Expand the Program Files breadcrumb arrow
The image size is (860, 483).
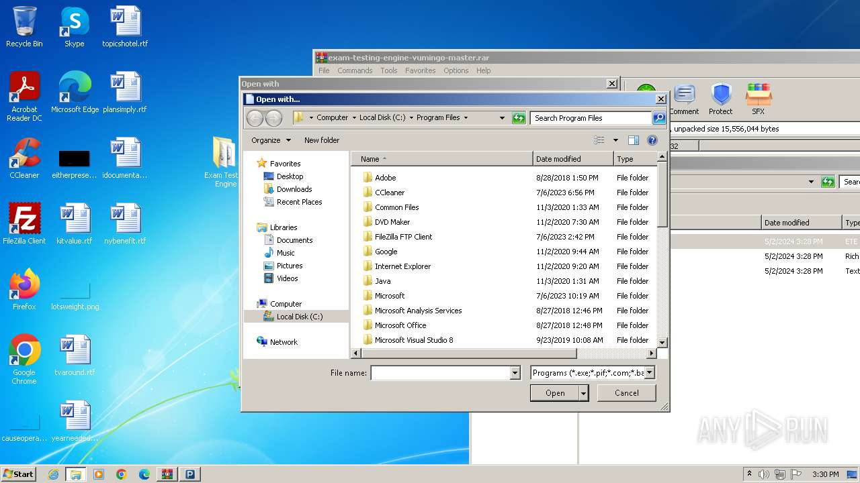click(465, 117)
